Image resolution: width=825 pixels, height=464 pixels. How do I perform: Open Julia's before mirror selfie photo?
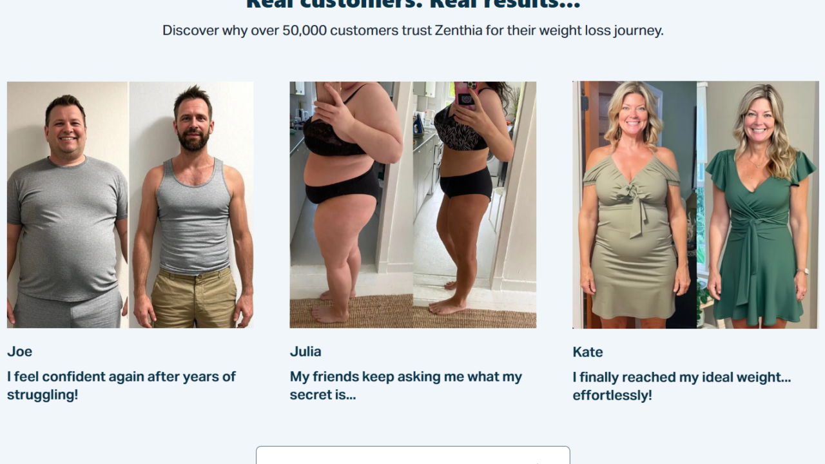pyautogui.click(x=351, y=205)
